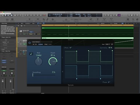Select previous preset arrow in Tremolo
This screenshot has height=105, width=140.
click(x=34, y=44)
